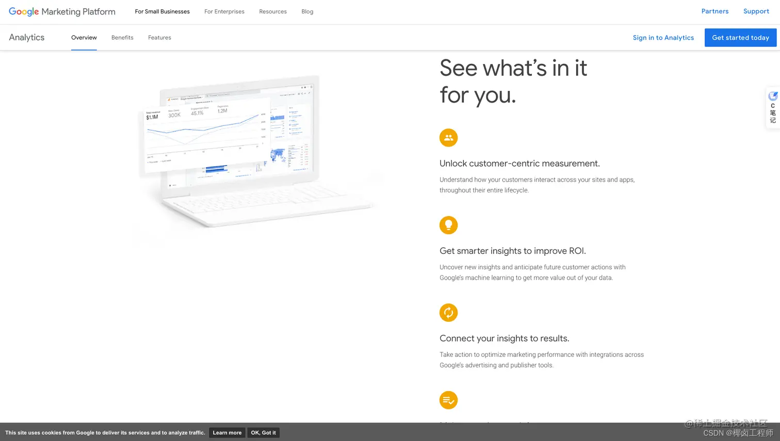Open the For Enterprises menu
Viewport: 780px width, 441px height.
(x=224, y=11)
